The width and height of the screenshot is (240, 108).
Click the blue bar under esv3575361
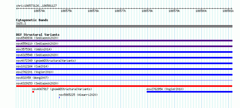click(124, 52)
